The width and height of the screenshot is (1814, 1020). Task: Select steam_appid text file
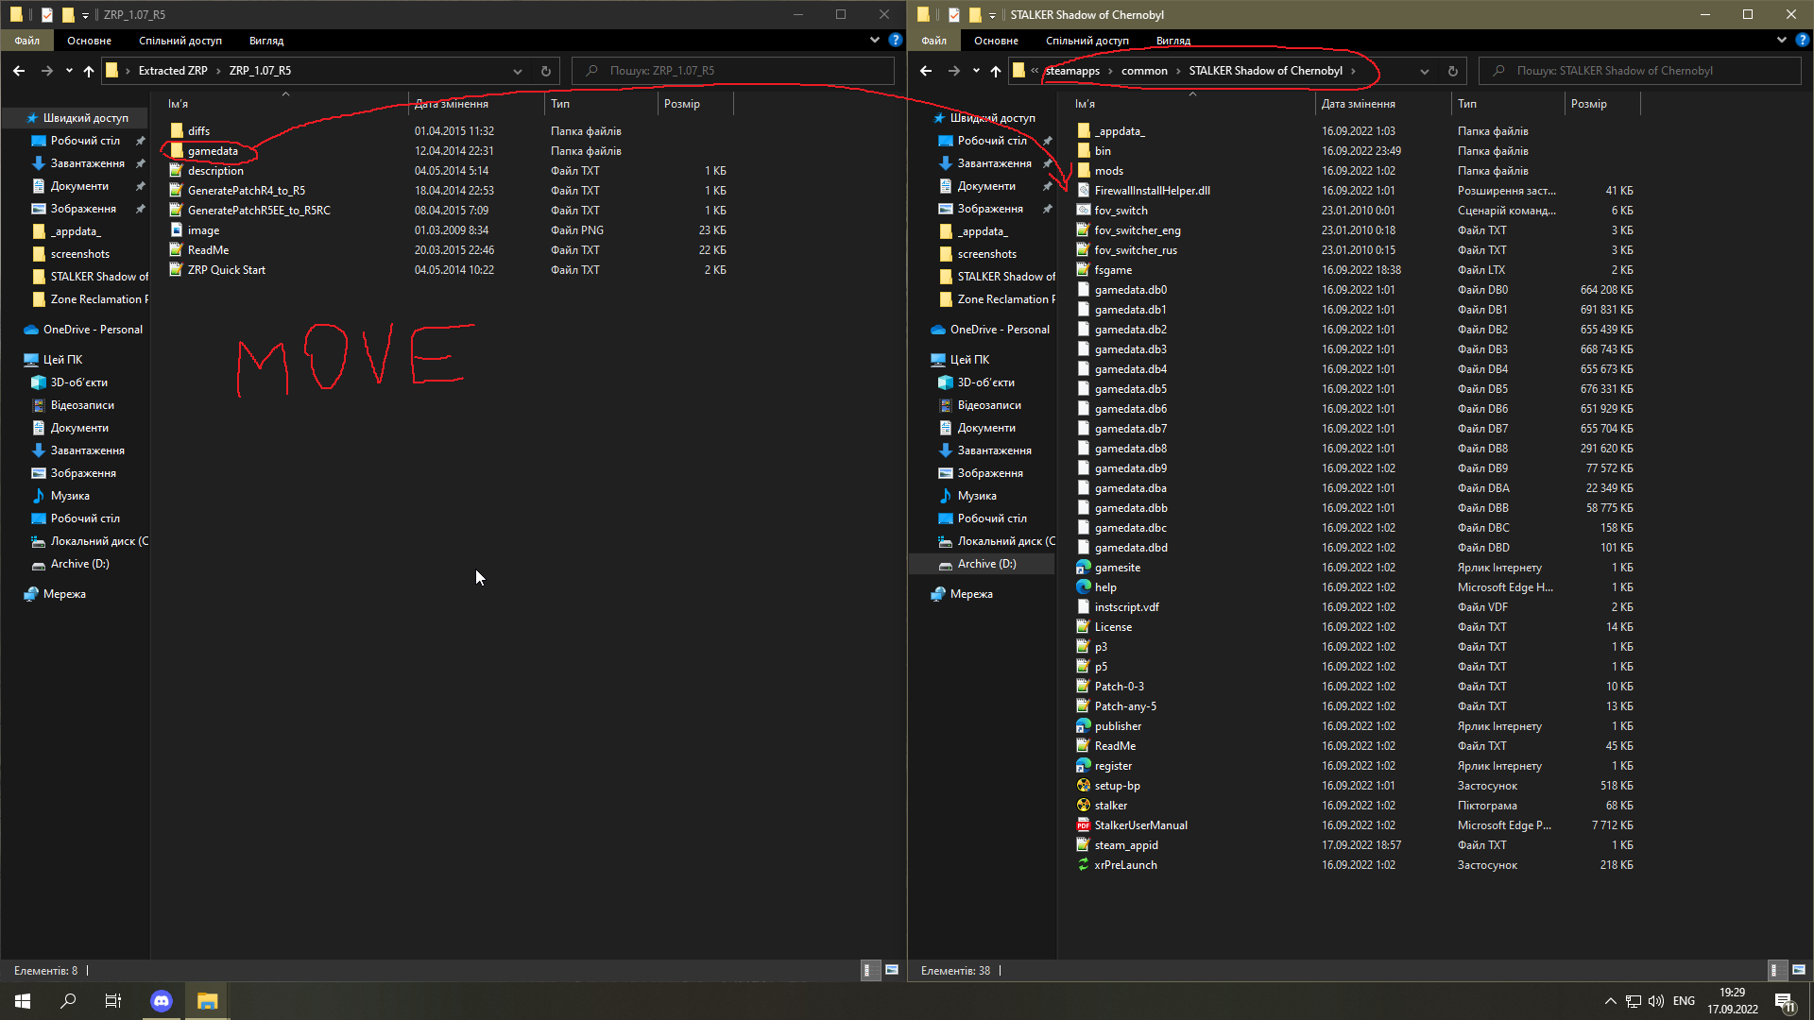pos(1126,845)
